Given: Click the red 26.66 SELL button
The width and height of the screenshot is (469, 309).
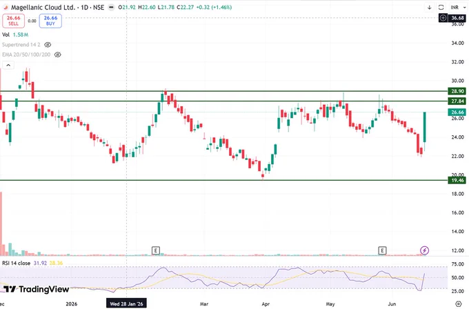Looking at the screenshot, I should (x=14, y=21).
